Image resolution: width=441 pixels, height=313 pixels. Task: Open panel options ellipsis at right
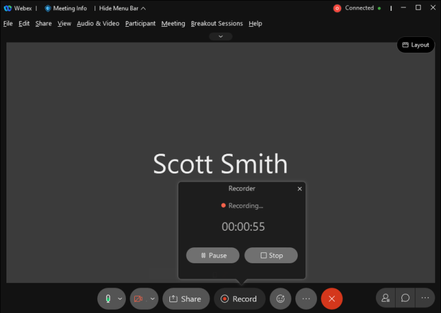pyautogui.click(x=425, y=298)
